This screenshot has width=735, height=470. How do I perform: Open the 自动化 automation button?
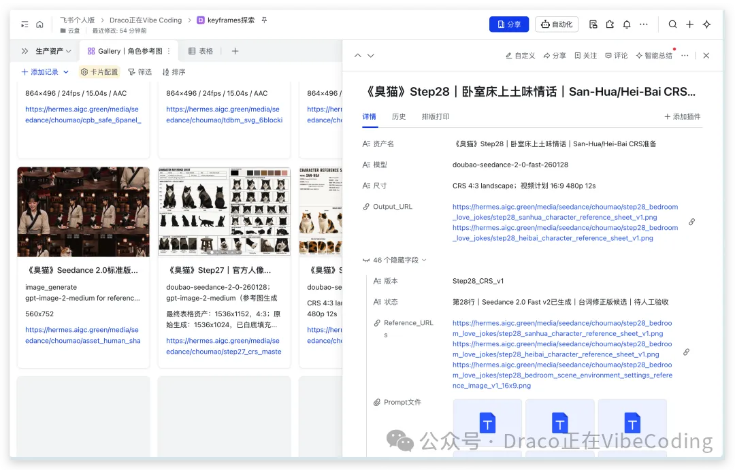click(557, 24)
